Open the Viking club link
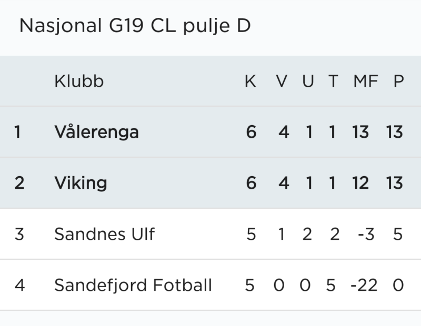Image resolution: width=421 pixels, height=326 pixels. coord(81,183)
